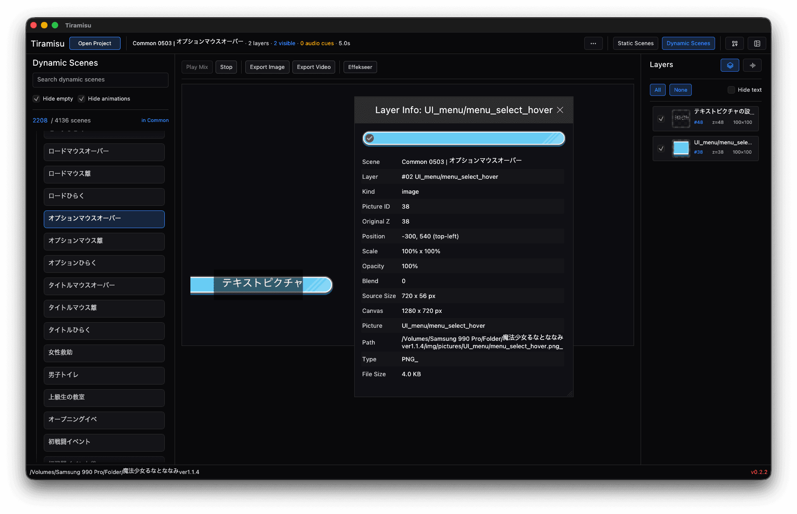Click Export Video button

pyautogui.click(x=314, y=67)
